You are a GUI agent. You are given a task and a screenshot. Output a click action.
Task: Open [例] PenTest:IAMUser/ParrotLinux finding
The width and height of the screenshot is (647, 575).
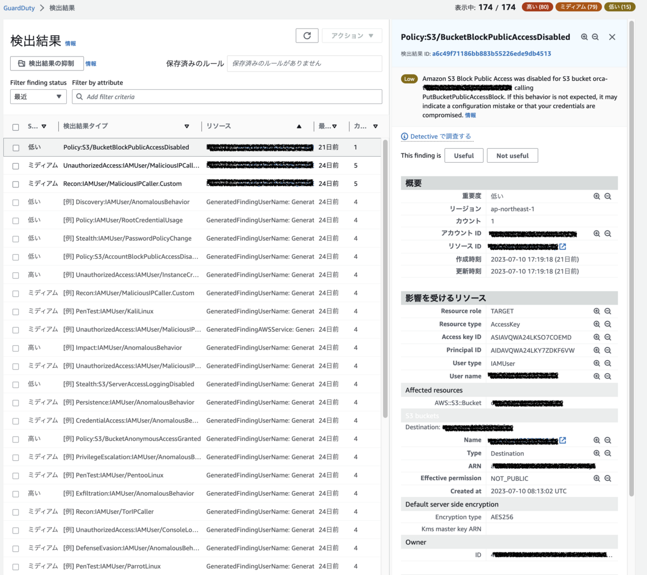pos(112,566)
